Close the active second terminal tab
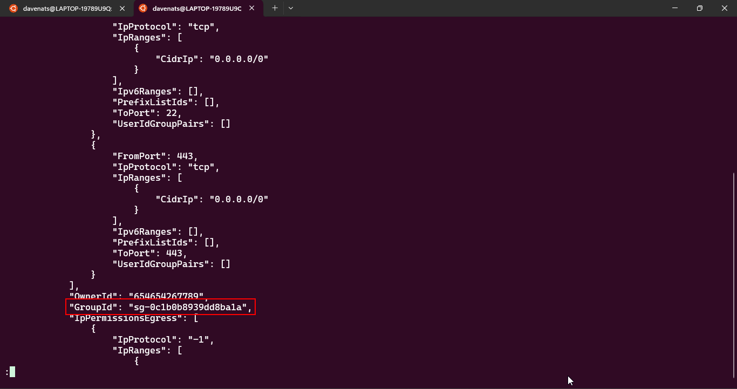737x389 pixels. click(252, 8)
